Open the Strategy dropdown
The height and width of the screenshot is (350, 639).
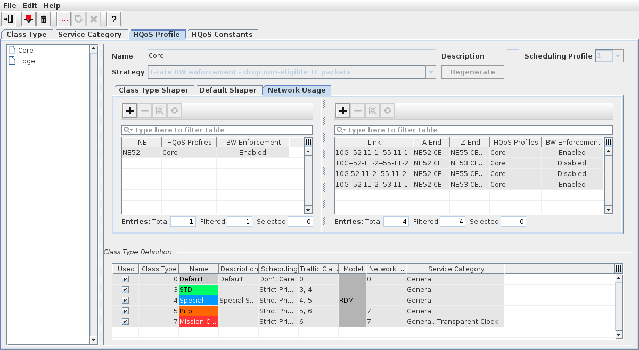(x=431, y=72)
